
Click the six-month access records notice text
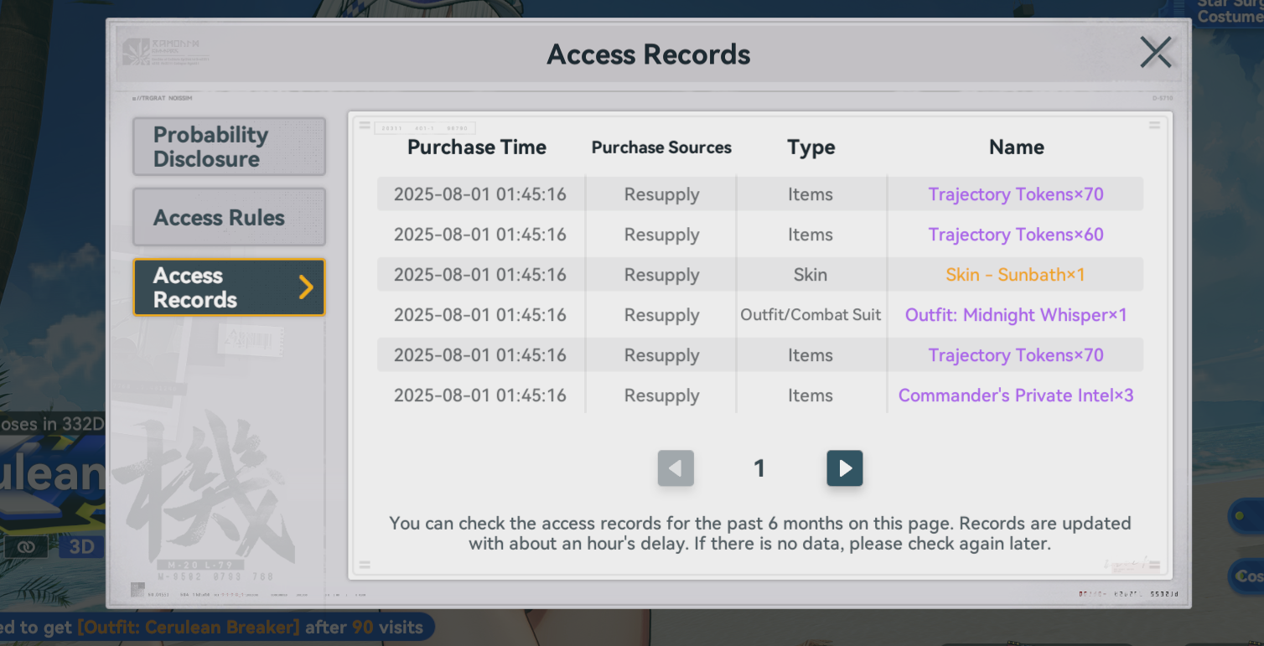pyautogui.click(x=759, y=534)
